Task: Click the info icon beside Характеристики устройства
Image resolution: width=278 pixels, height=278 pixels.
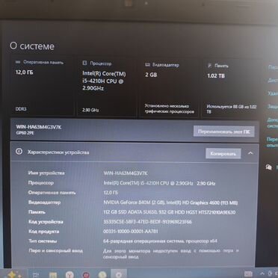Action: click(x=19, y=152)
